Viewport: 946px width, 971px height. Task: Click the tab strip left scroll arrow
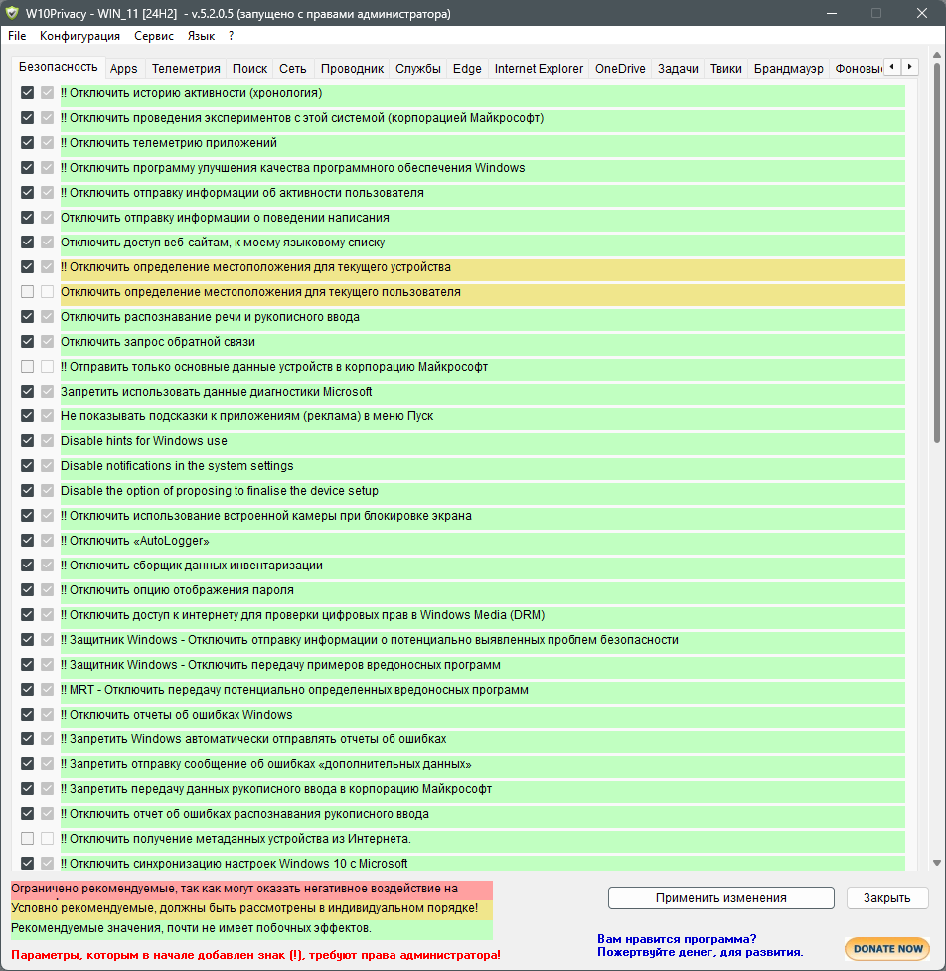pos(892,67)
